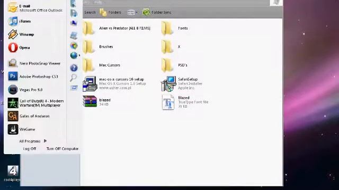Start Vegas Pro 9.0
This screenshot has width=339, height=190.
click(x=25, y=90)
